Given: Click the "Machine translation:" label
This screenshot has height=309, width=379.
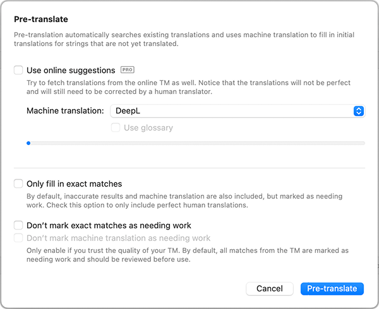Looking at the screenshot, I should [x=65, y=111].
